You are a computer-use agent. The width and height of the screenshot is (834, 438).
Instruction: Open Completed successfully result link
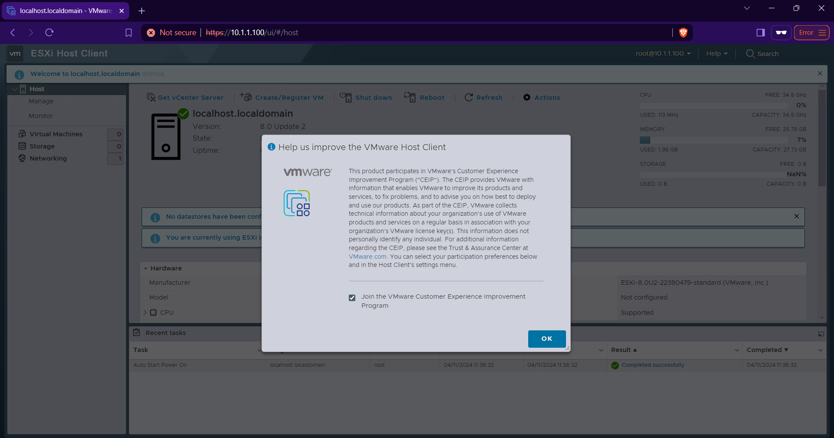[653, 365]
